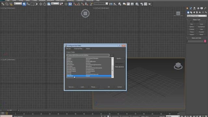Collapse the Object Type rollout

(196, 19)
